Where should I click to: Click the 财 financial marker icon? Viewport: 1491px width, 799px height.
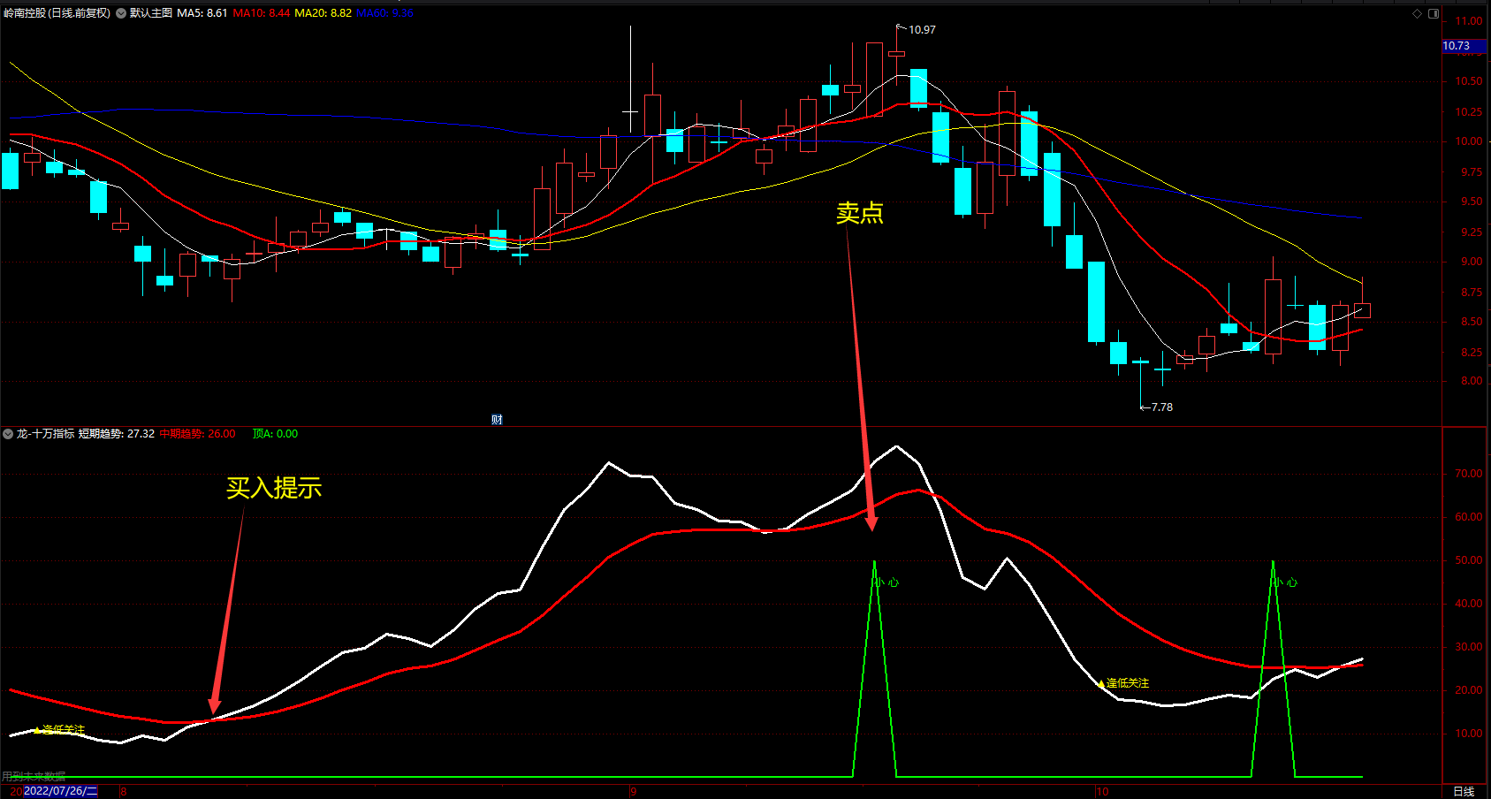click(497, 420)
